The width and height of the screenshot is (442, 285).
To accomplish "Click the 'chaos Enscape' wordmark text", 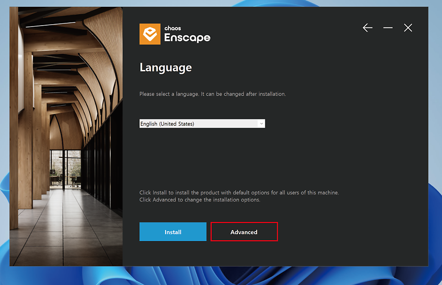I will pos(187,34).
